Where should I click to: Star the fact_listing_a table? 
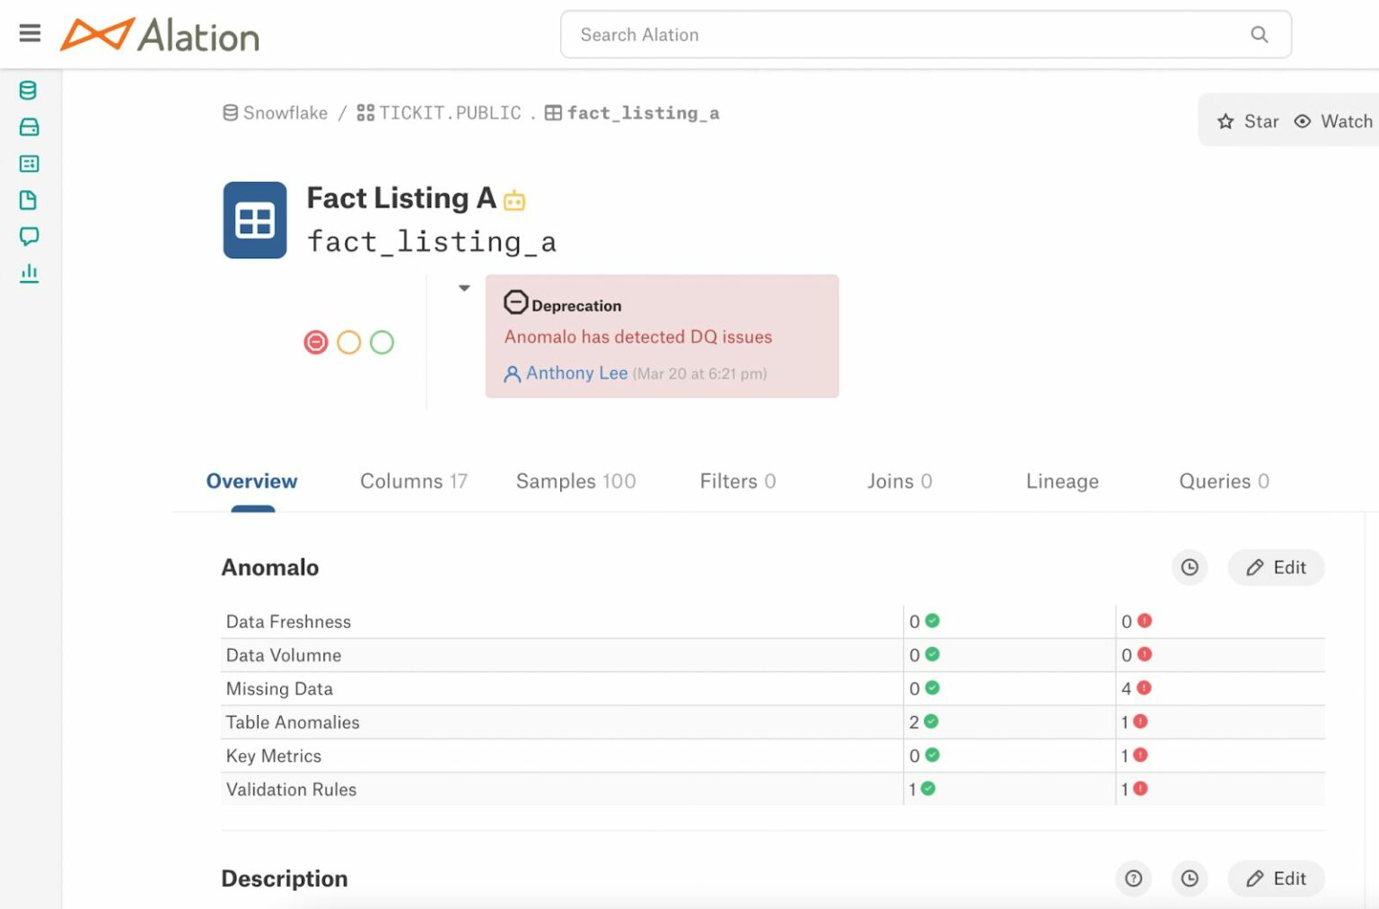[1248, 121]
